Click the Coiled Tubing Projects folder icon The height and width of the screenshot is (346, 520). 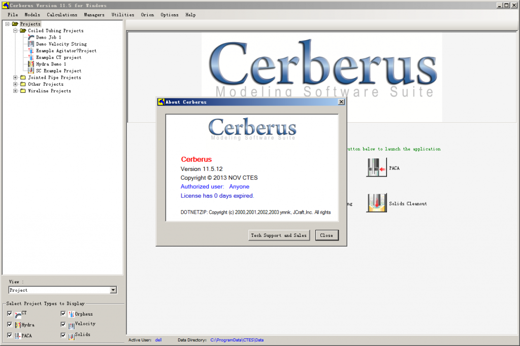click(23, 30)
